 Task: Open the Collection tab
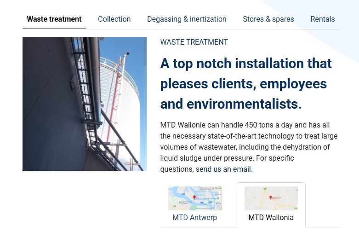[114, 19]
